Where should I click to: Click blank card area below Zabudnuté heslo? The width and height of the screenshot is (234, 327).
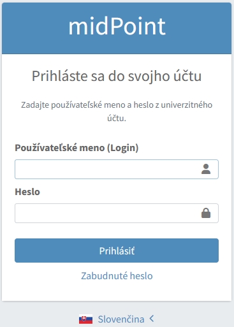[x=117, y=291]
